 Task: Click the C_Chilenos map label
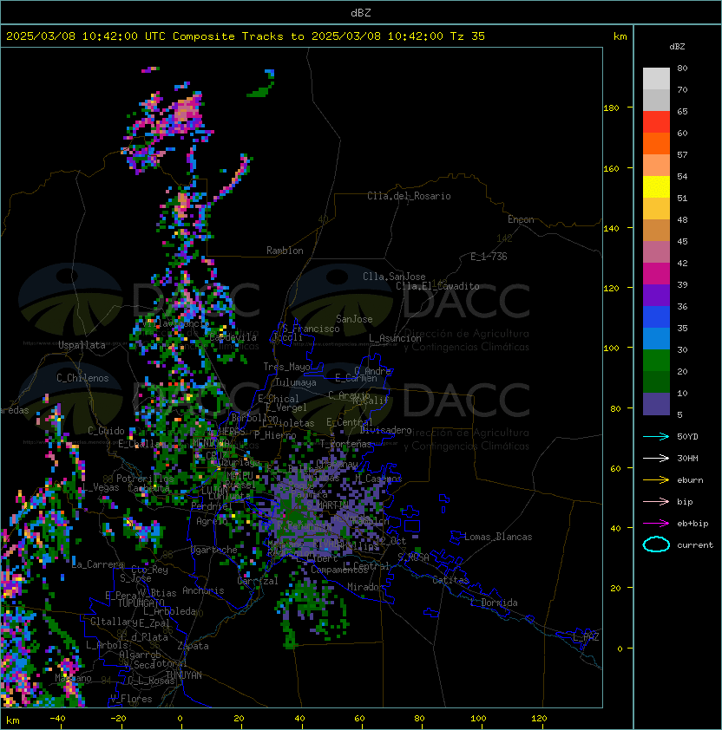82,378
